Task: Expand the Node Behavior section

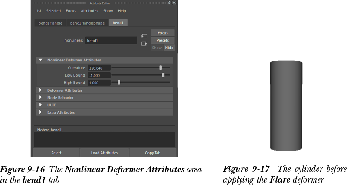Action: (40, 97)
